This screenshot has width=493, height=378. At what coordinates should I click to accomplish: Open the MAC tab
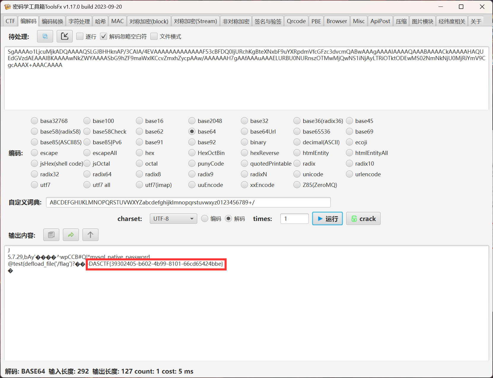coord(117,21)
